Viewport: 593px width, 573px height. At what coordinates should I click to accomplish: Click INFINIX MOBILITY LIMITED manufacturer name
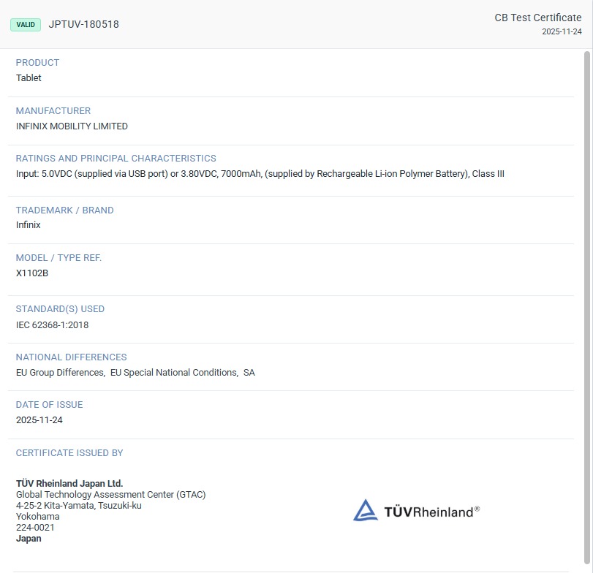[x=72, y=126]
